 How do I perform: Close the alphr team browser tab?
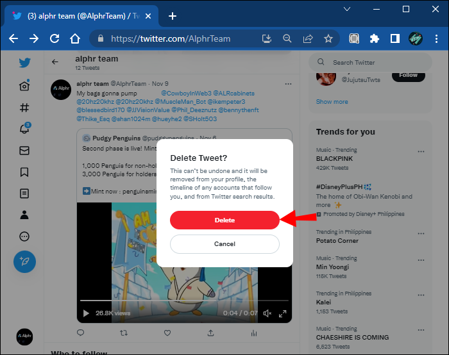(148, 16)
